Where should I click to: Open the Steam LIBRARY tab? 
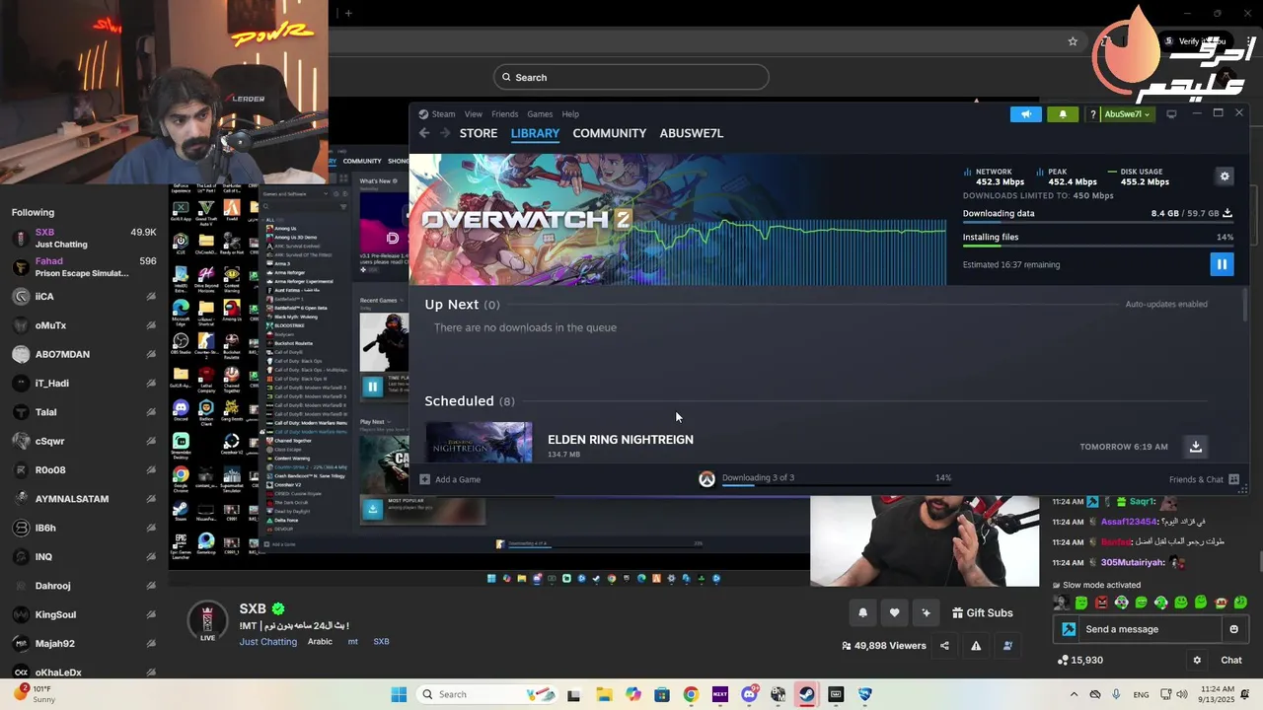tap(535, 133)
